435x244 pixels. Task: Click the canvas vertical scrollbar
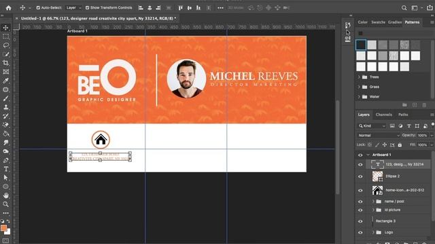pos(337,148)
